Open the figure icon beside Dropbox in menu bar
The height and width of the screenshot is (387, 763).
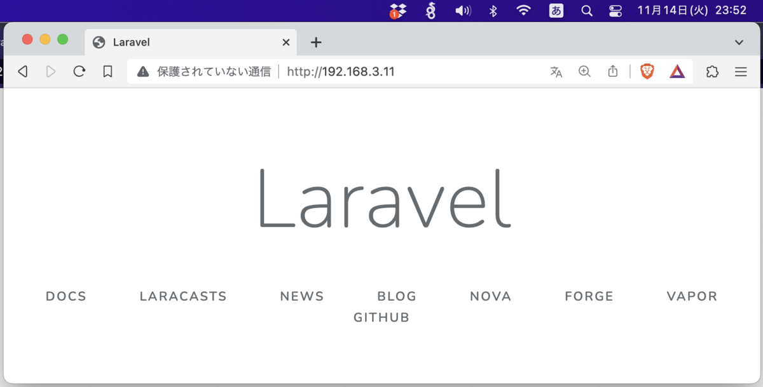coord(430,10)
